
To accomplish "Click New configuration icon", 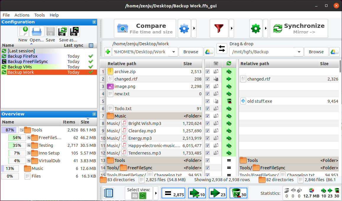I will (x=23, y=31).
